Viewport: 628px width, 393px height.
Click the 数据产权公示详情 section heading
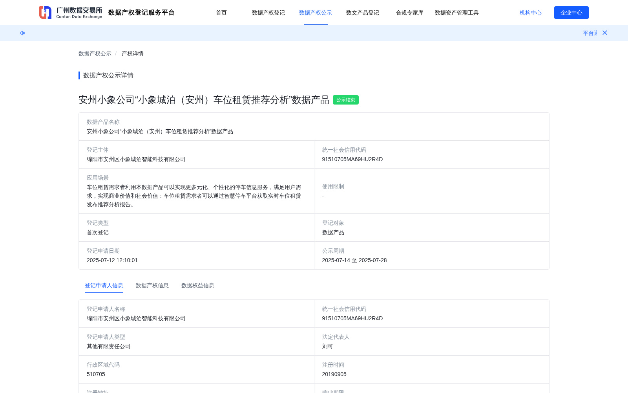pos(108,75)
